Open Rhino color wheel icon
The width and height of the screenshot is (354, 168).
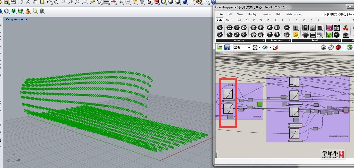point(163,2)
